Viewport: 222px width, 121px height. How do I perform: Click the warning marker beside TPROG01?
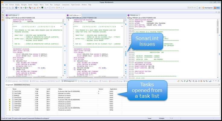[x=10, y=108]
